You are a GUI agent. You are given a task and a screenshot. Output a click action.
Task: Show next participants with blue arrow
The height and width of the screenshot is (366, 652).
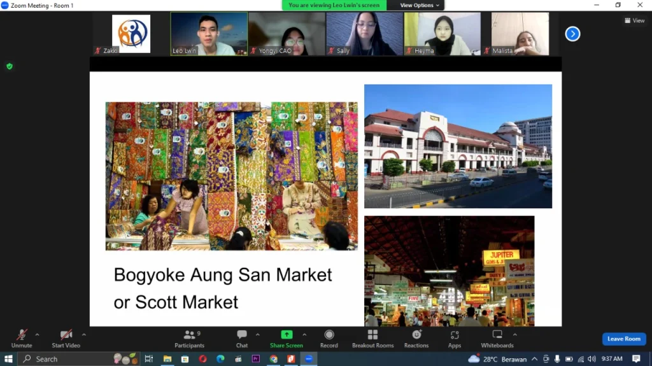572,34
